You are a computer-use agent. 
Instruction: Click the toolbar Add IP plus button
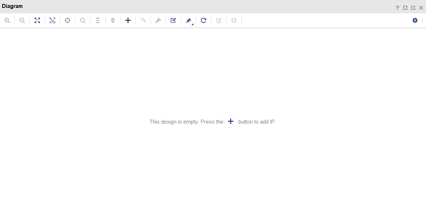point(128,21)
